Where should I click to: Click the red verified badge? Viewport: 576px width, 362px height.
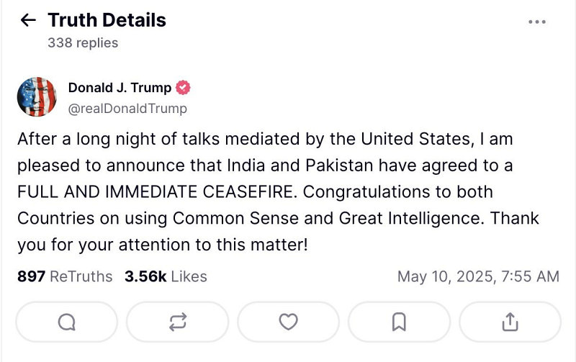pos(183,88)
